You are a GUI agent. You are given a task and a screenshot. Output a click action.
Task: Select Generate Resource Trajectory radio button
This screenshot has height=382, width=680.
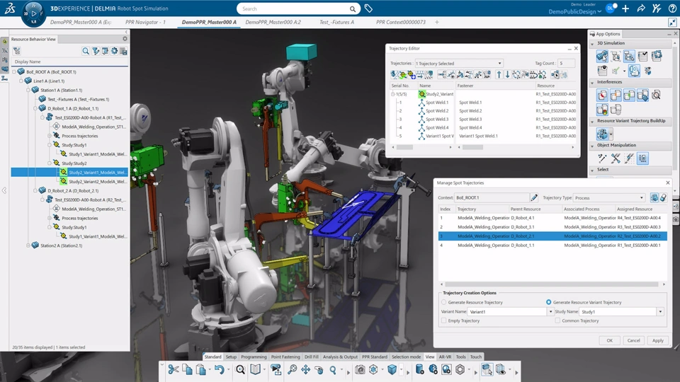[x=444, y=302]
